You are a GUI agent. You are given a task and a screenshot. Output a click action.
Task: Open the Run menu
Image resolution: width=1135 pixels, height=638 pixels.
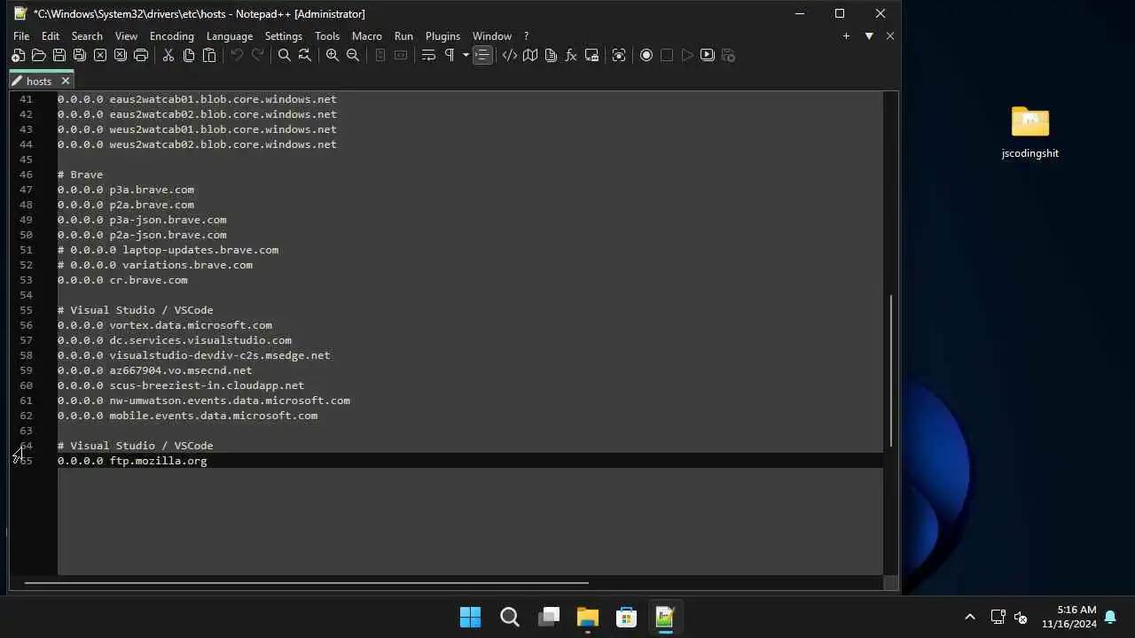click(x=403, y=36)
